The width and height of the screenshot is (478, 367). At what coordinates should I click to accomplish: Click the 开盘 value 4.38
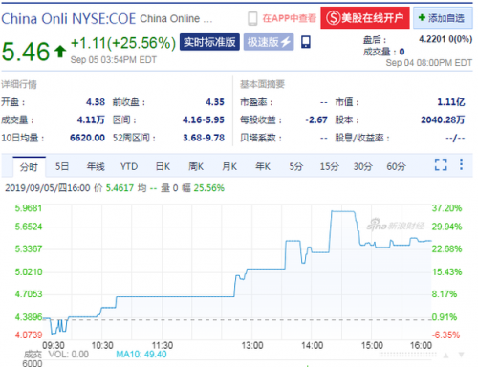point(96,102)
